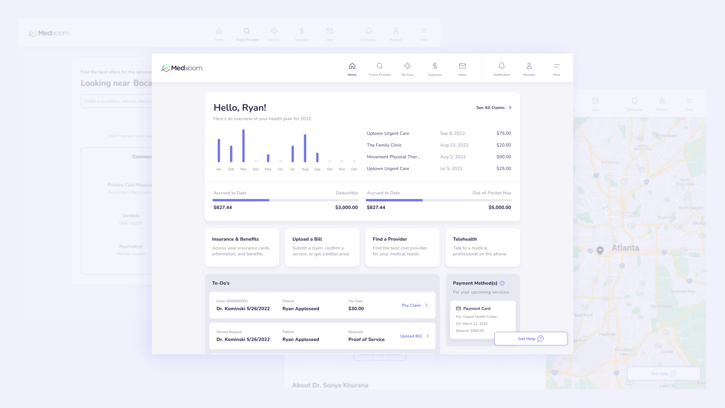Open My Care plus-cross icon
This screenshot has height=408, width=725.
tap(407, 66)
